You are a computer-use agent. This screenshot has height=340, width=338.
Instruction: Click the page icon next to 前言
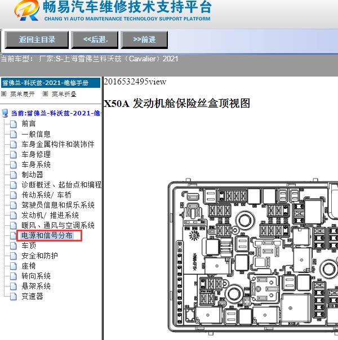pyautogui.click(x=14, y=124)
